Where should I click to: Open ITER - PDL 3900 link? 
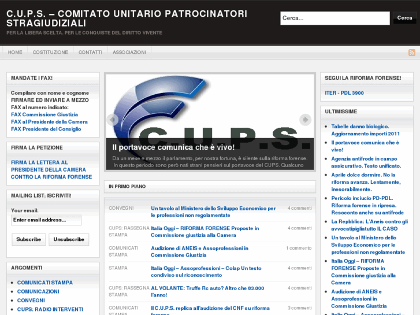[344, 93]
